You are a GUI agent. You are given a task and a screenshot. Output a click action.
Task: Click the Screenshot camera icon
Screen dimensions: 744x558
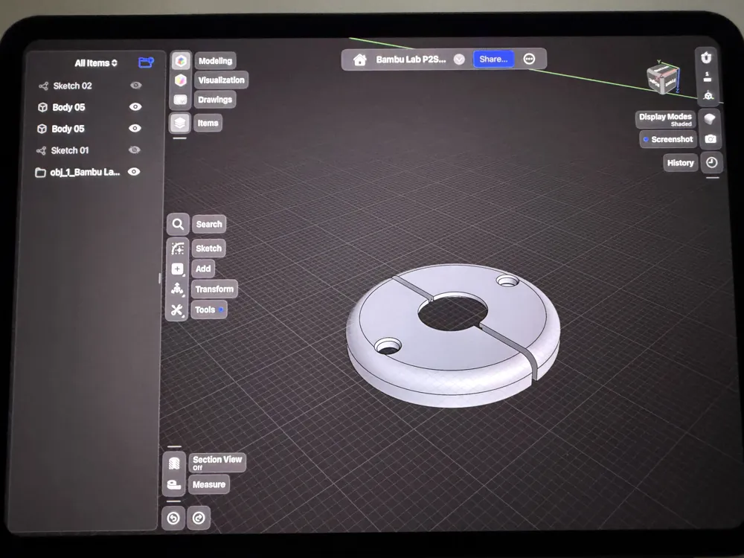711,139
